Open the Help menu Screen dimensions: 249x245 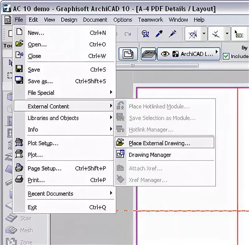(199, 20)
